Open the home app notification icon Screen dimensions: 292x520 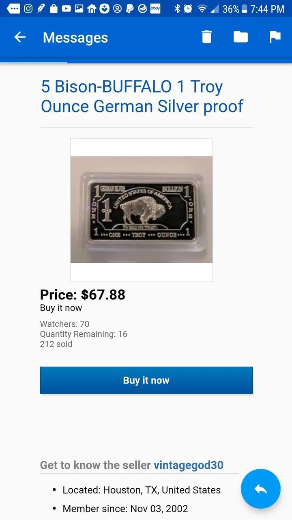coord(92,9)
